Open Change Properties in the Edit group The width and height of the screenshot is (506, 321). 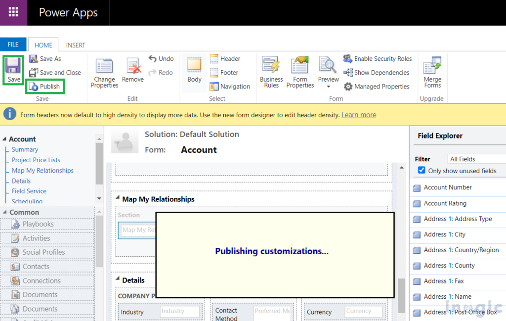(104, 71)
